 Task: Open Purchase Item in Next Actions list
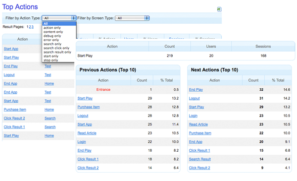pos(200,133)
